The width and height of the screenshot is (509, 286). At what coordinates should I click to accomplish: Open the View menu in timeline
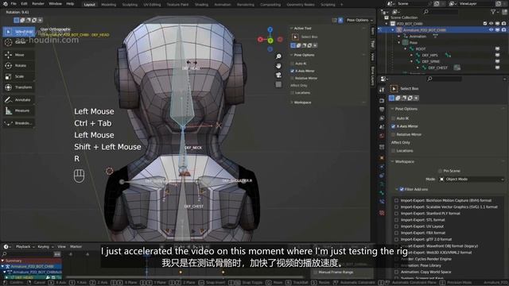(61, 247)
